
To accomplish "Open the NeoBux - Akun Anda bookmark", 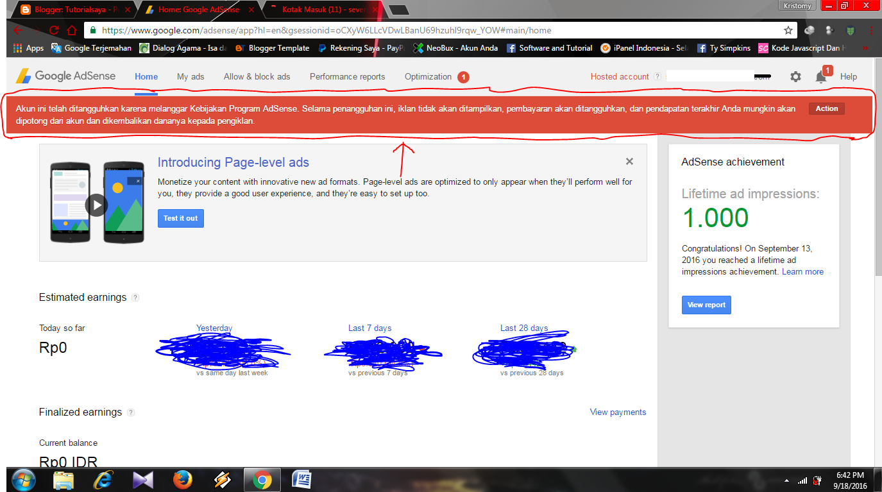I will 455,48.
